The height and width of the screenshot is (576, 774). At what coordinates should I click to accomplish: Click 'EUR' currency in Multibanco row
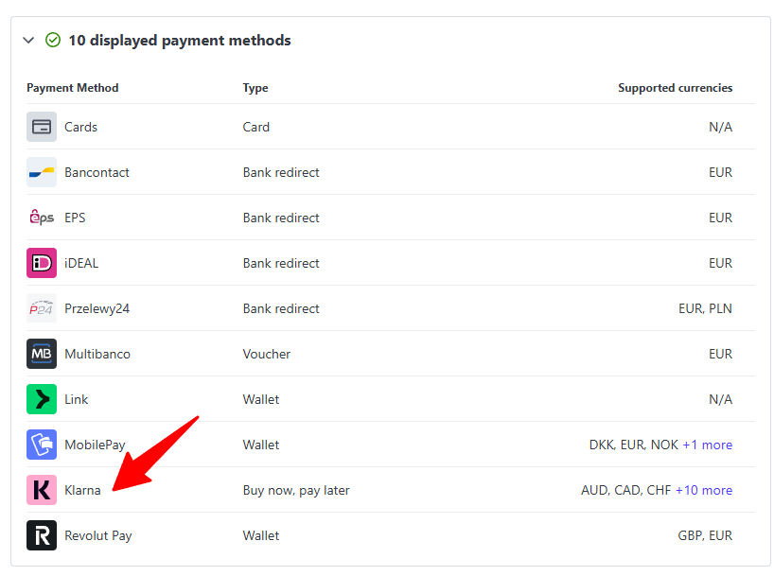(721, 354)
